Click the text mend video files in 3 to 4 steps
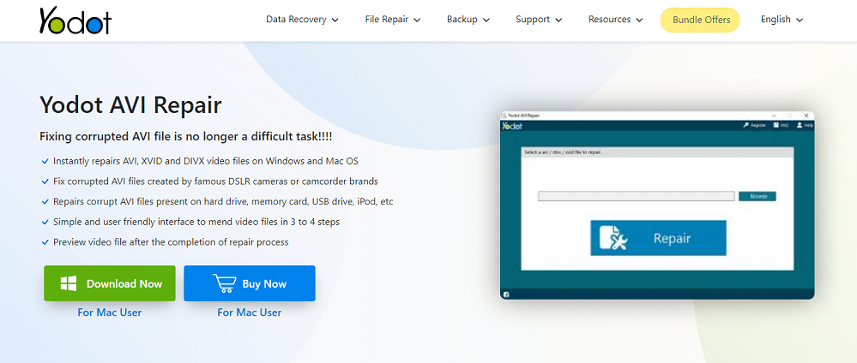857x363 pixels. pos(196,223)
